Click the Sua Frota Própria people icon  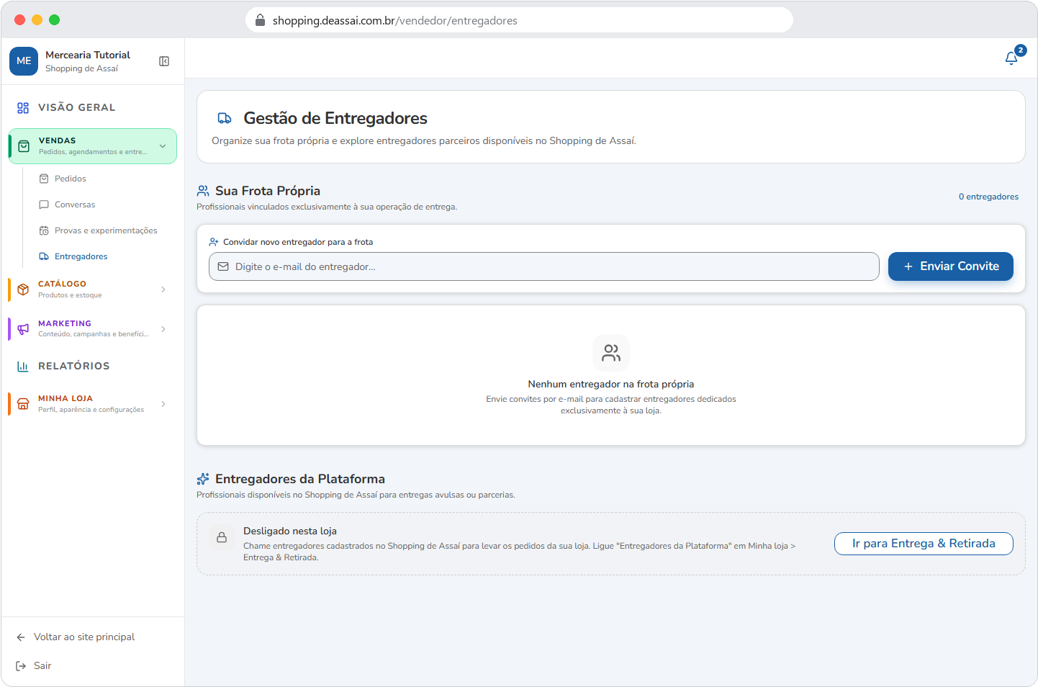click(x=203, y=191)
